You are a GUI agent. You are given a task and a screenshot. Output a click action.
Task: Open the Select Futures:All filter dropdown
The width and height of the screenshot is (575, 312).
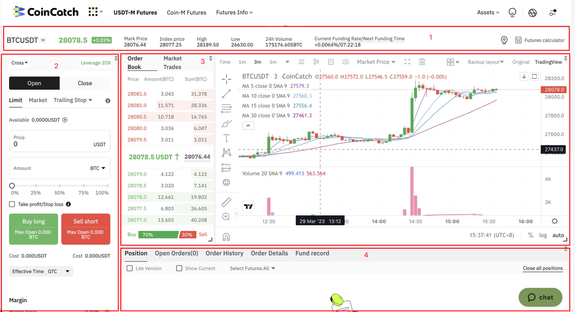click(252, 268)
